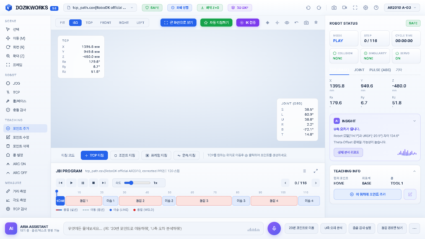Collapse the AI INSIGHT panel
The image size is (425, 239).
(414, 121)
